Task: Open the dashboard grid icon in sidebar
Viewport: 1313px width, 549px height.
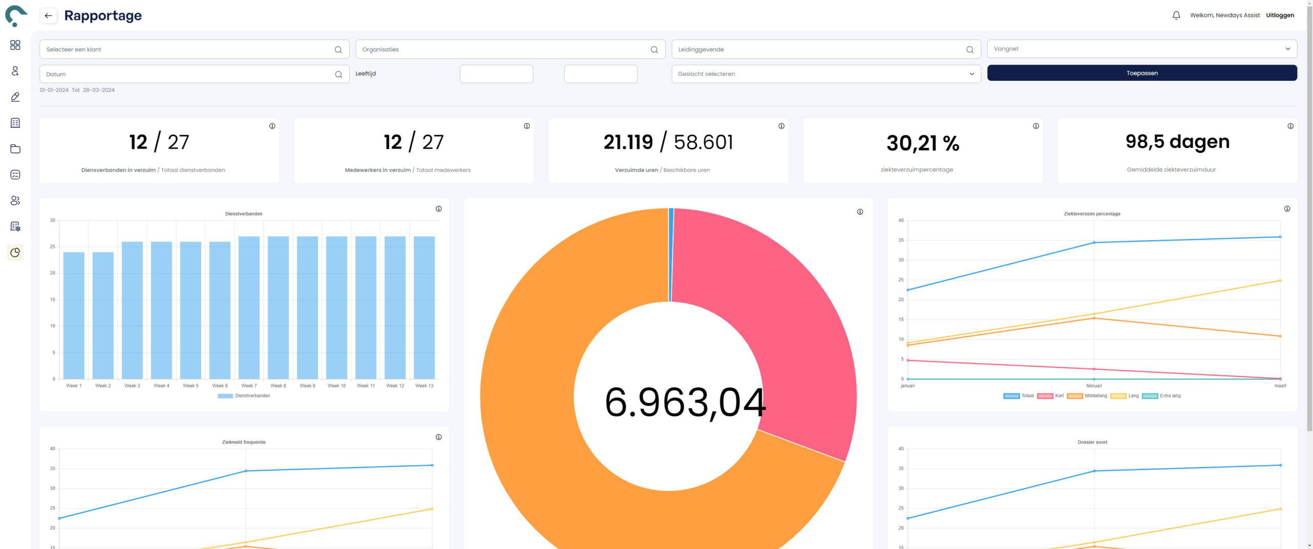Action: point(15,45)
